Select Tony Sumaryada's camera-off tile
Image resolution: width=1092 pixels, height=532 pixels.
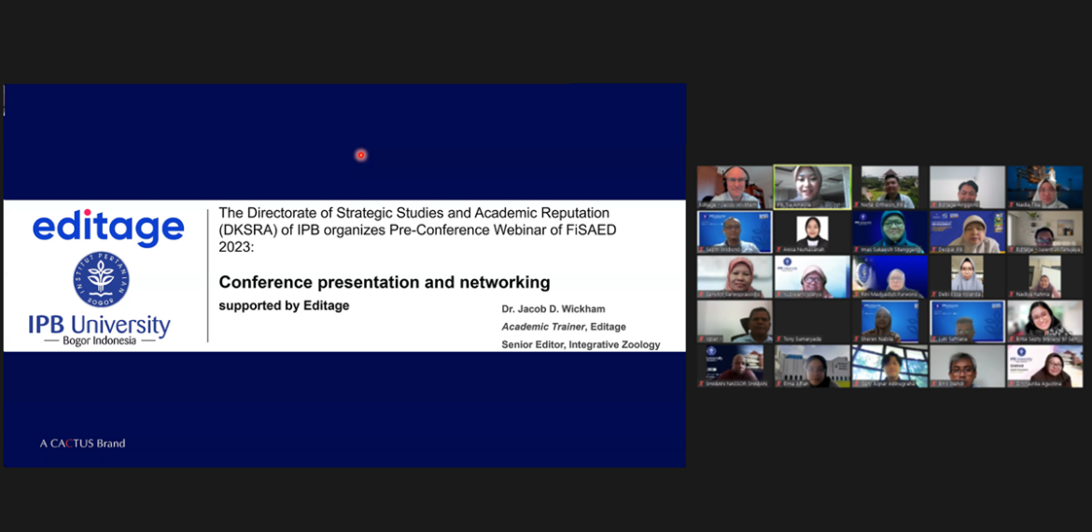point(812,321)
